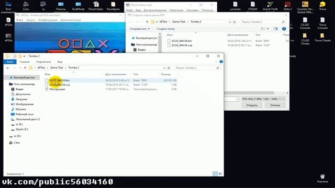Viewport: 335px width, 188px height.
Task: Click horizontal scrollbar in open dialog file list
Action: [x=249, y=93]
